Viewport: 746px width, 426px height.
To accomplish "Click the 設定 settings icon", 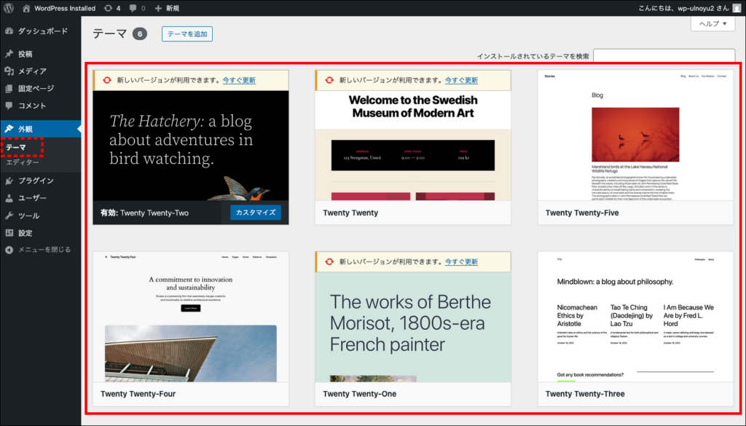I will (x=9, y=233).
